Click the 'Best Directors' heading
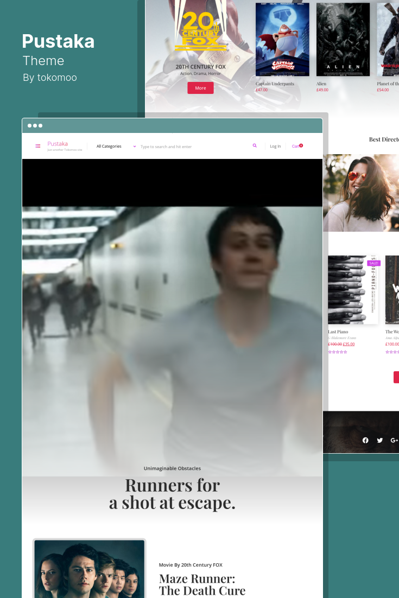399x598 pixels. point(384,139)
